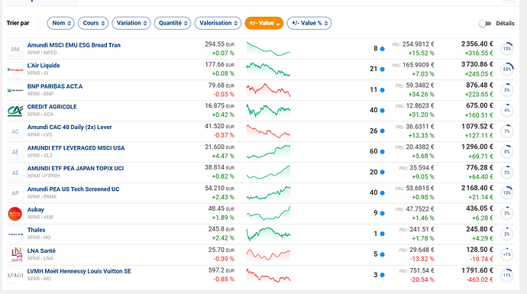Toggle the Détails switch on
Viewport: 527px width, 294px height.
485,23
